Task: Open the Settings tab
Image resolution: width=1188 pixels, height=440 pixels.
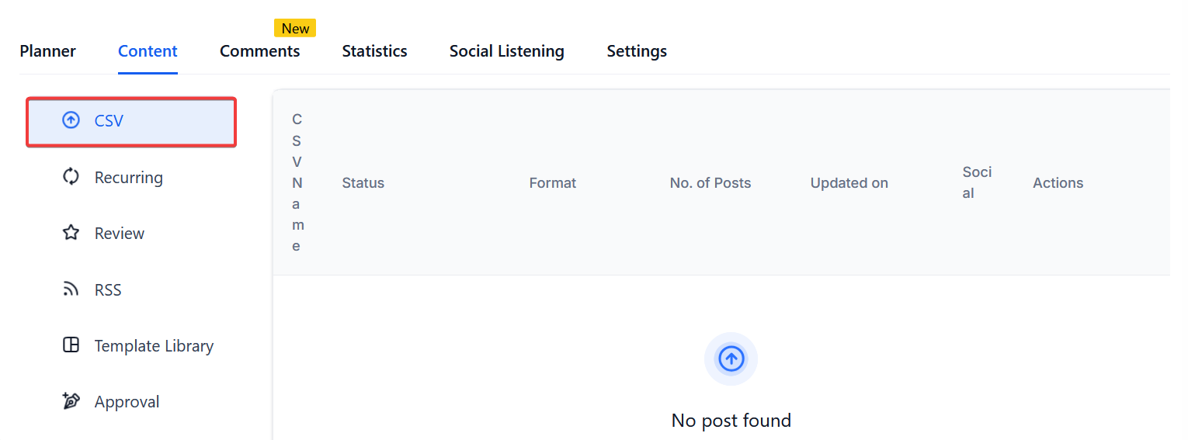Action: click(x=637, y=51)
